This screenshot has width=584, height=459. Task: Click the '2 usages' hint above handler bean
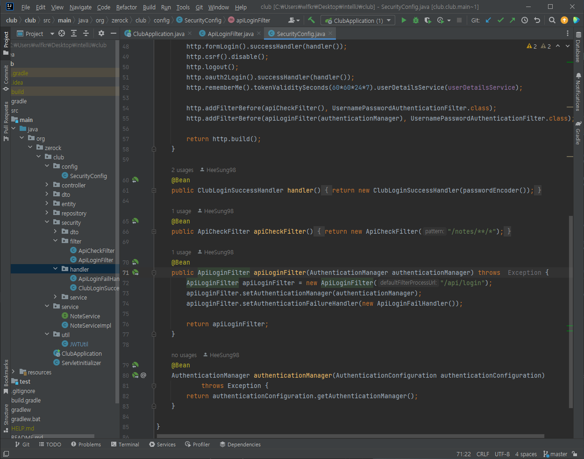coord(182,170)
